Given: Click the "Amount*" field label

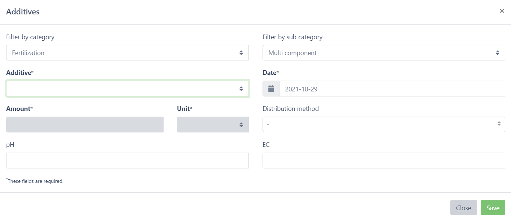Looking at the screenshot, I should [19, 109].
